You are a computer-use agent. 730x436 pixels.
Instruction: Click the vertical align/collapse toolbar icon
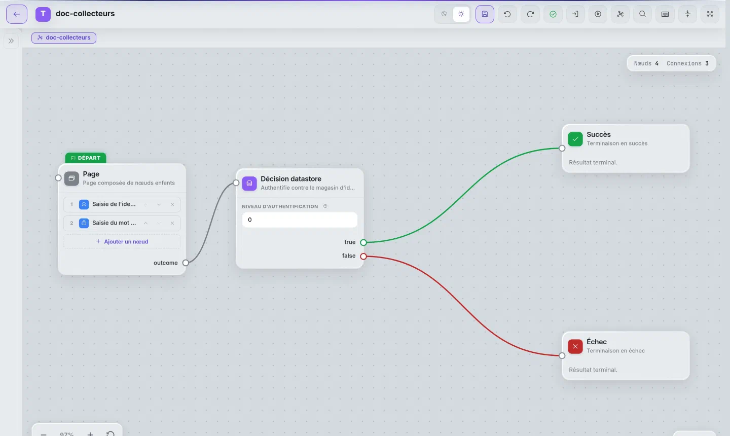[688, 14]
